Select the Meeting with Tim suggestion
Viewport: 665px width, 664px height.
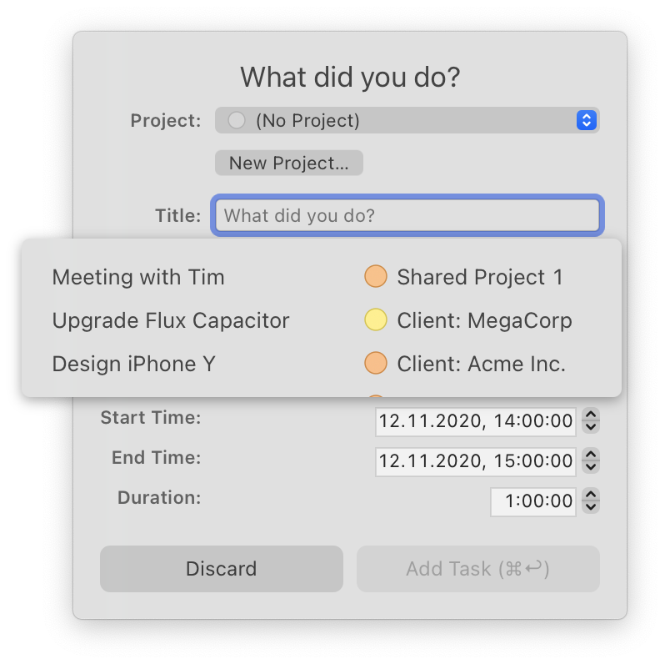click(138, 277)
